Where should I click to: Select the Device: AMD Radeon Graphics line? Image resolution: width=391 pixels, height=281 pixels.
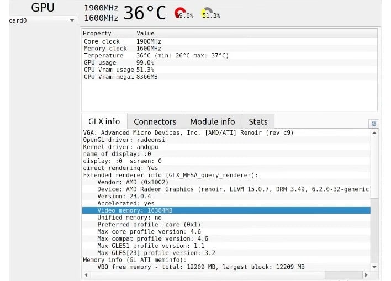click(x=226, y=189)
